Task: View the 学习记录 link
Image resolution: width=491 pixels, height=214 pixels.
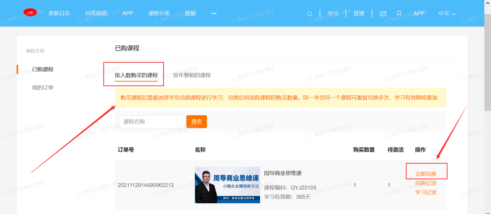Action: click(x=426, y=192)
